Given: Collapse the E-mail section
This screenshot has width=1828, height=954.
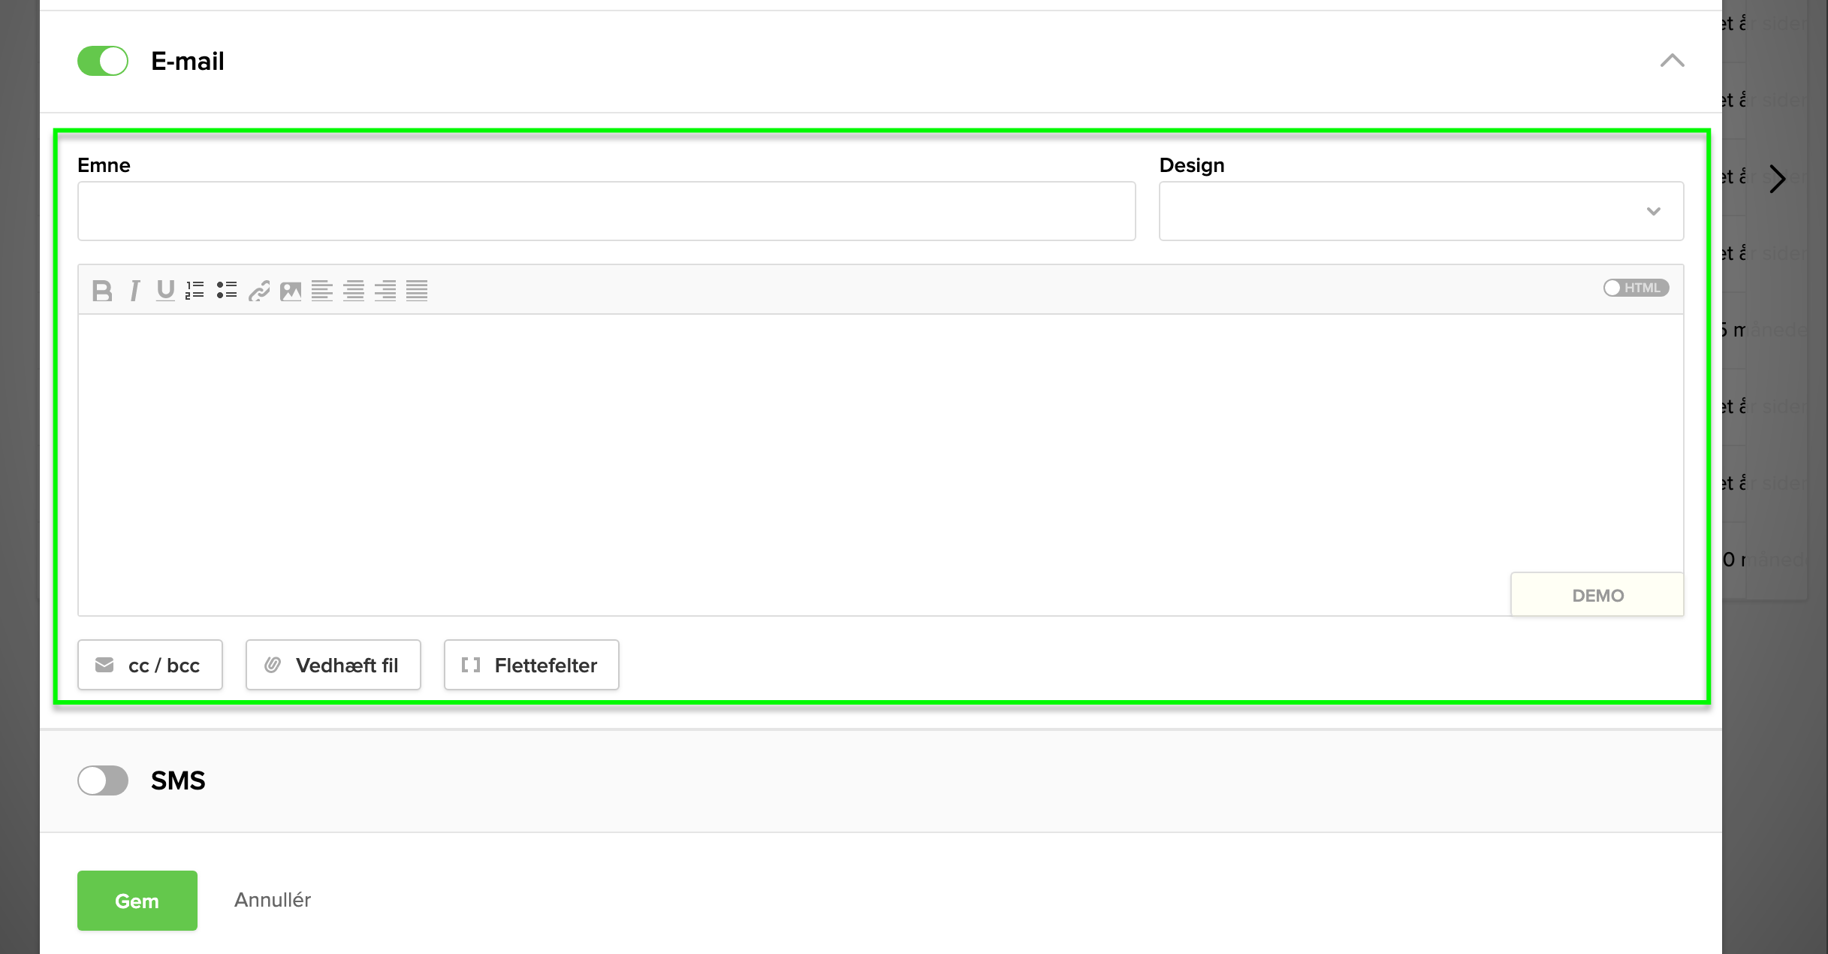Looking at the screenshot, I should [x=1672, y=61].
